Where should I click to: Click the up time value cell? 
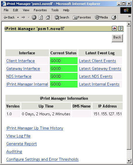[46, 114]
